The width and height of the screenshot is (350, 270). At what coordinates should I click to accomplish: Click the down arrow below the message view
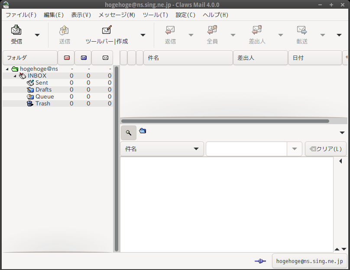344,249
